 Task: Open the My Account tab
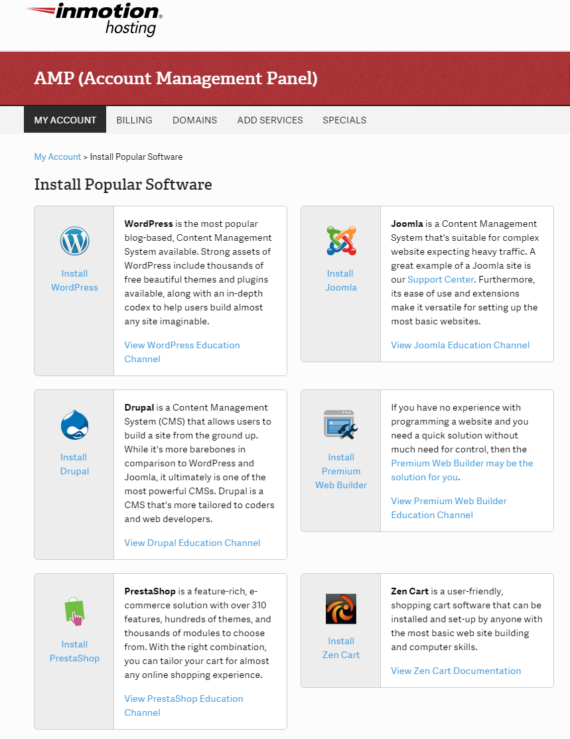tap(65, 120)
